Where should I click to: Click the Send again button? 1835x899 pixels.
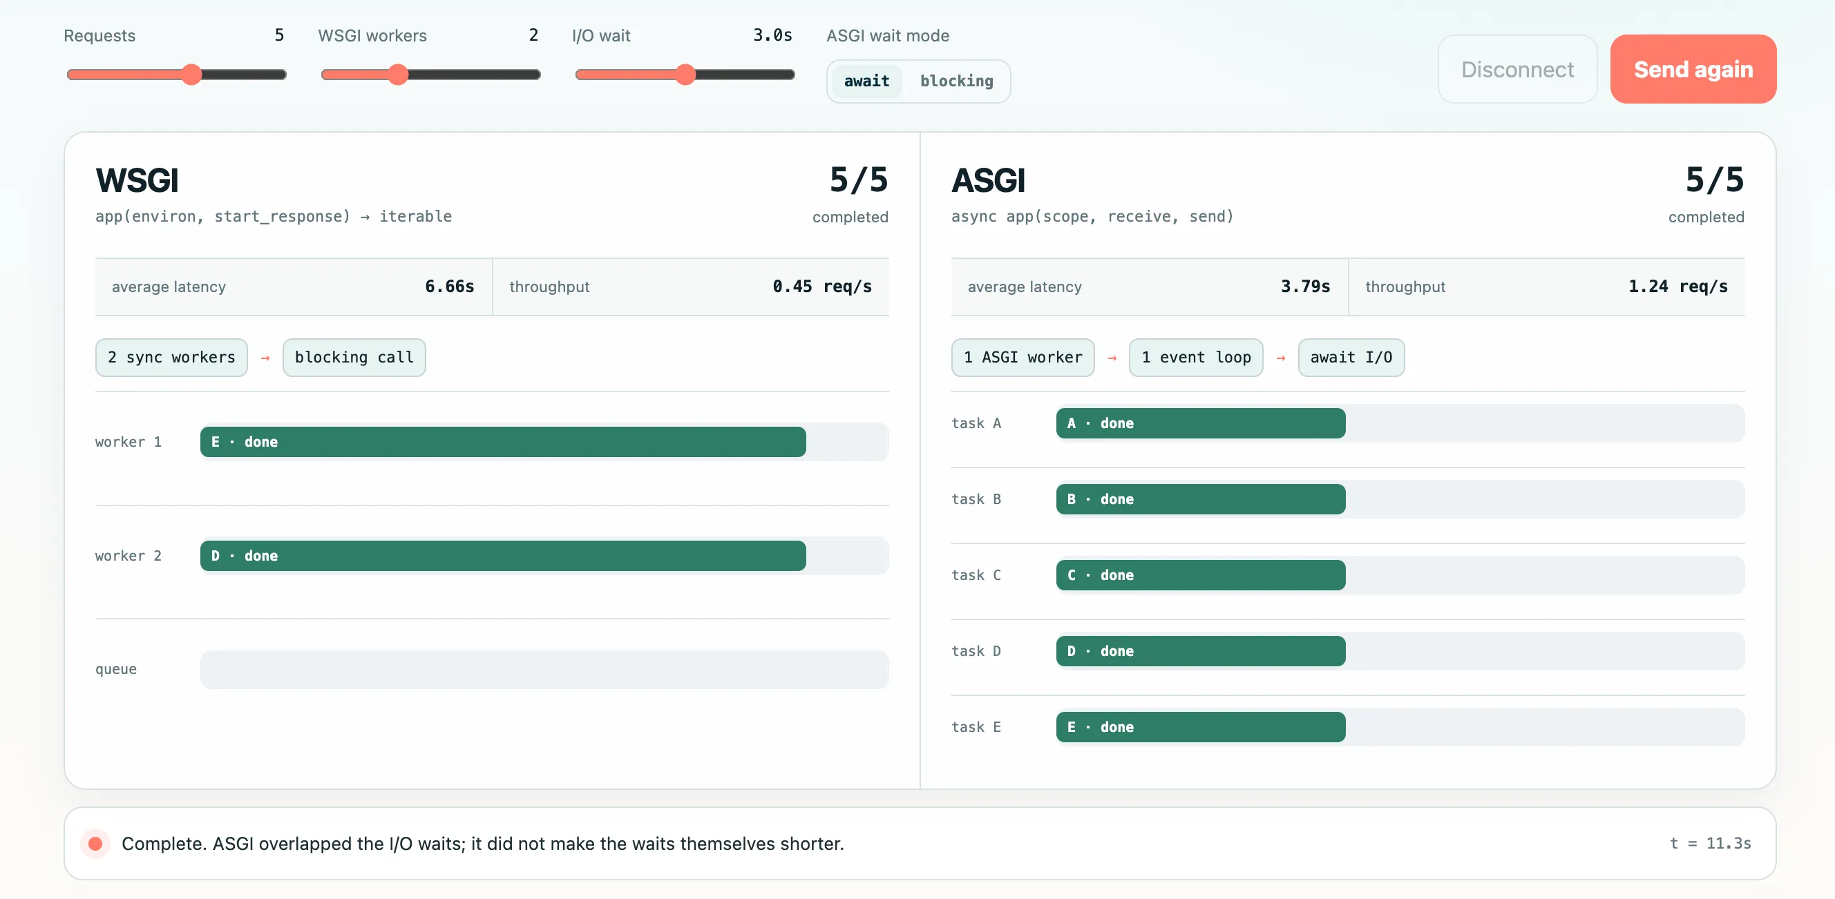(x=1693, y=69)
